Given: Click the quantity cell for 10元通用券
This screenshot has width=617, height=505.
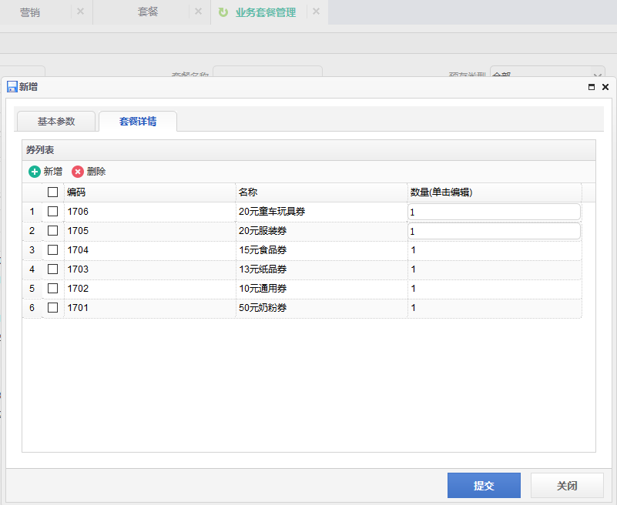Looking at the screenshot, I should 495,289.
